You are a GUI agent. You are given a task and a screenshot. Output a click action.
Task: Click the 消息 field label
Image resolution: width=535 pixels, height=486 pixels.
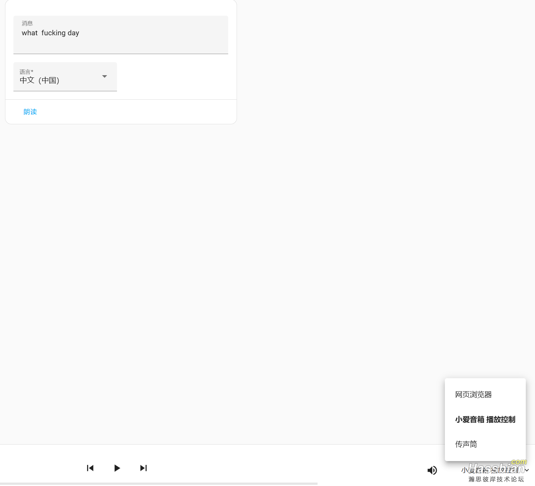click(27, 23)
